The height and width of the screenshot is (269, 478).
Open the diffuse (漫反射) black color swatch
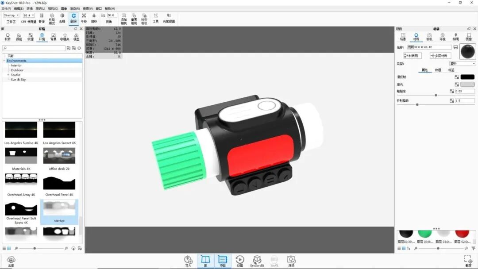tap(467, 77)
